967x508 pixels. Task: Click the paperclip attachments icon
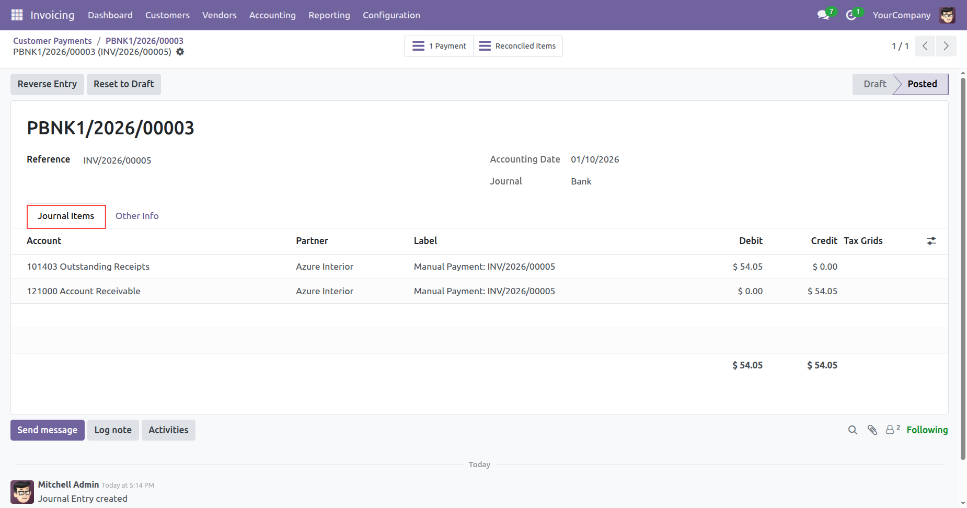pos(872,430)
